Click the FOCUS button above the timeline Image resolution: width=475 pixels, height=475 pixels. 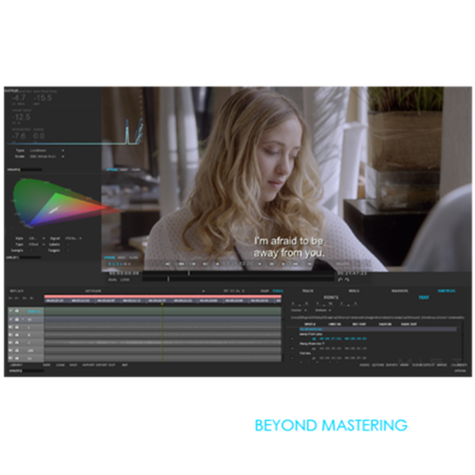coord(278,291)
